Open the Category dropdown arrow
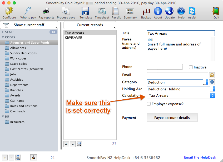Image resolution: width=223 pixels, height=162 pixels. tap(207, 82)
